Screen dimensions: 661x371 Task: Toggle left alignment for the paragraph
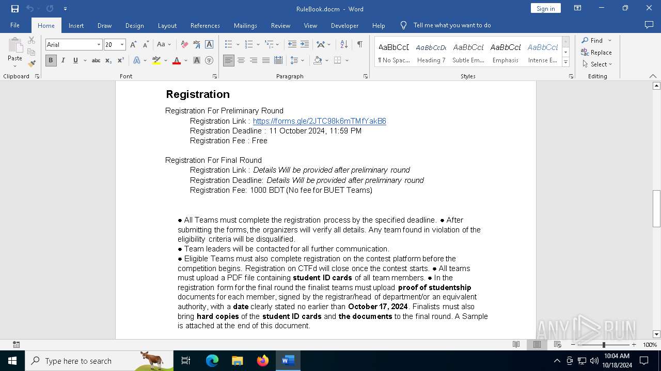coord(229,60)
